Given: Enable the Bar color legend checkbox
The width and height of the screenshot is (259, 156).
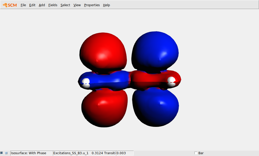Looking at the screenshot, I should [x=196, y=153].
